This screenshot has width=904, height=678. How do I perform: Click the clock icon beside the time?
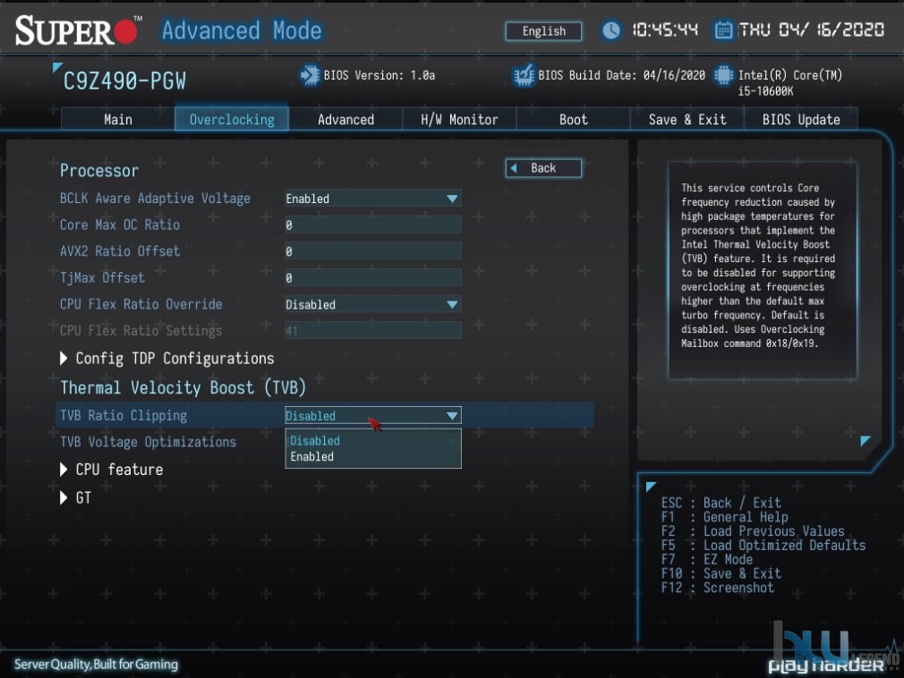611,30
